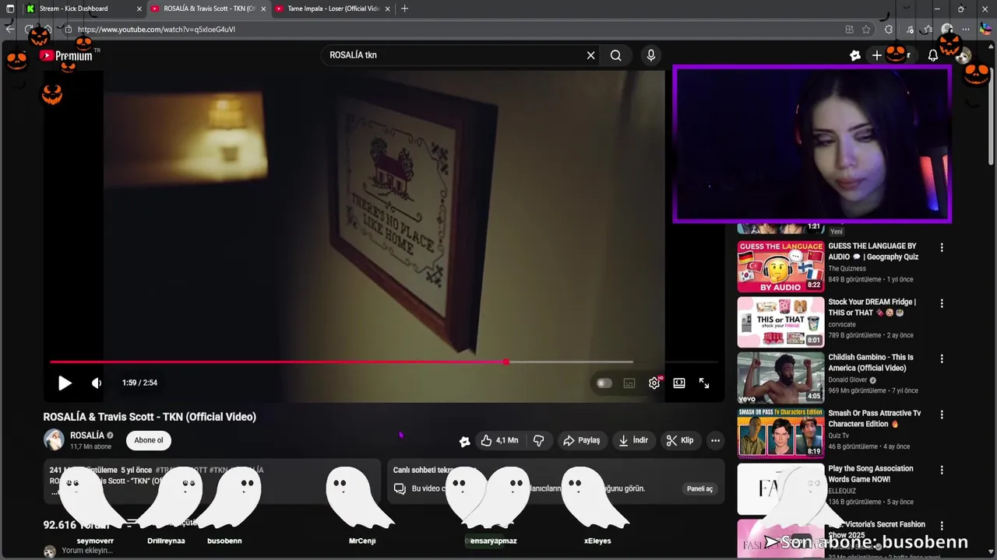Click the 1:59 / 2:54 time display
Viewport: 997px width, 560px height.
click(x=139, y=383)
